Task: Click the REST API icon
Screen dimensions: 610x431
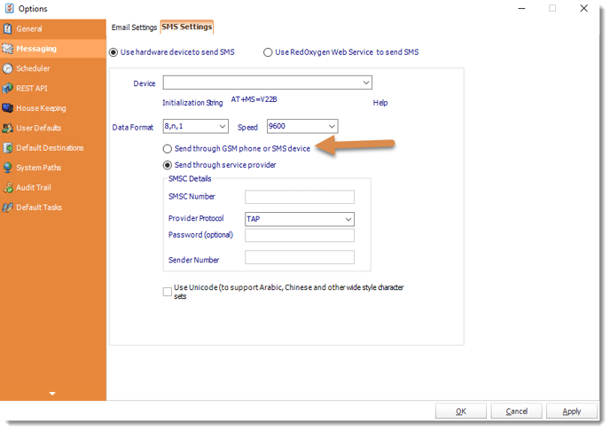Action: (7, 89)
